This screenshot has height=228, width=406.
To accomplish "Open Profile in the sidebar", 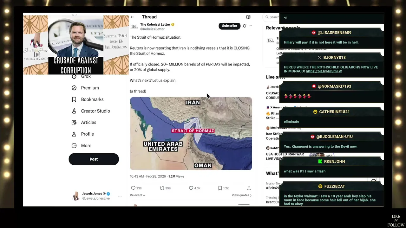I will 87,134.
